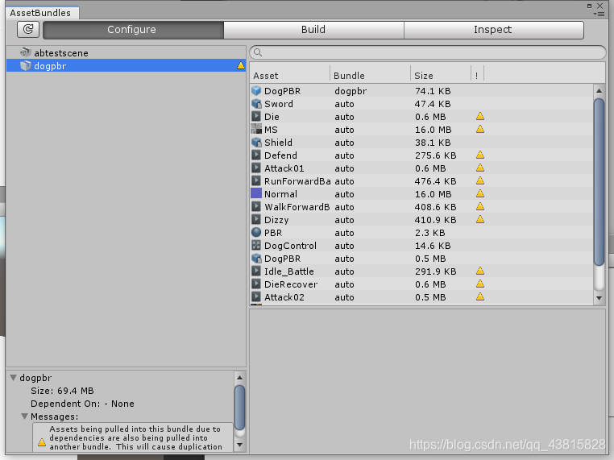Collapse the dogpbr details foldout
This screenshot has height=460, width=614.
(x=14, y=378)
